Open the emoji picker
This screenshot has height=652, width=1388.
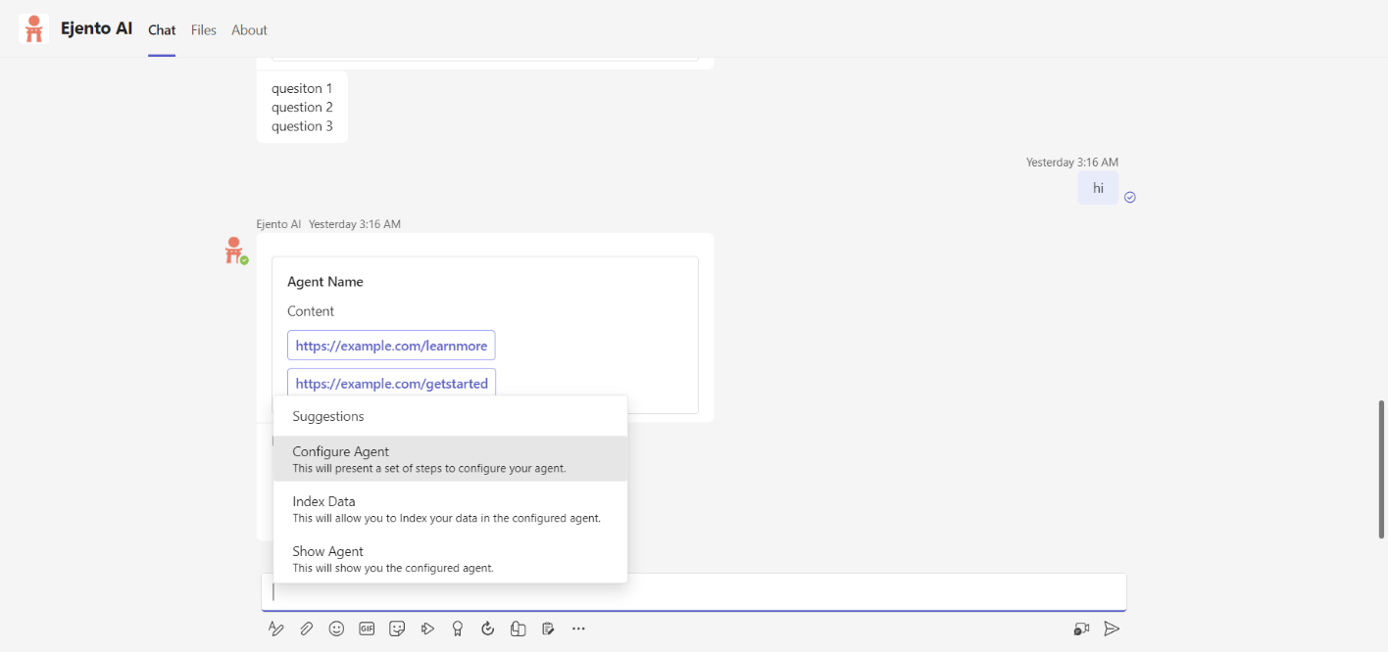tap(336, 629)
